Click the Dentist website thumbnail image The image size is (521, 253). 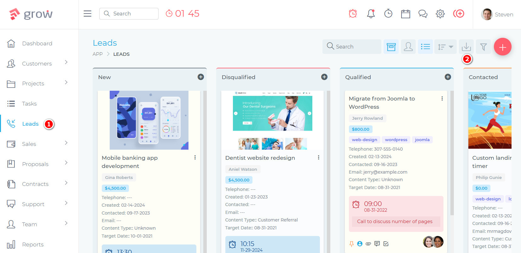coord(273,120)
